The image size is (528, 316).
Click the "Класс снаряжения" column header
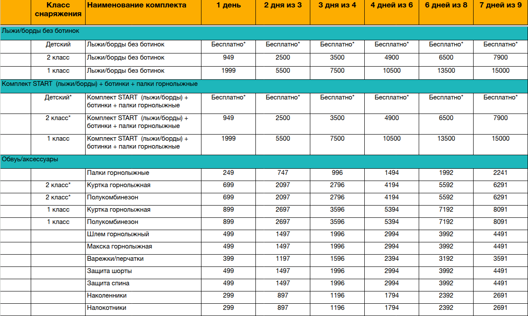click(x=58, y=9)
